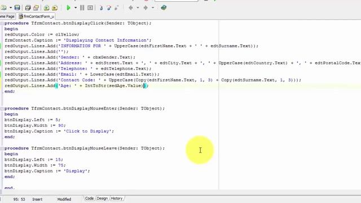Viewport: 361px width, 203px height.
Task: Open the dropdown arrow beside Open file
Action: point(10,8)
